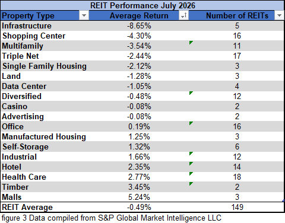
Task: Click the Number of REITs column header
Action: click(x=236, y=15)
